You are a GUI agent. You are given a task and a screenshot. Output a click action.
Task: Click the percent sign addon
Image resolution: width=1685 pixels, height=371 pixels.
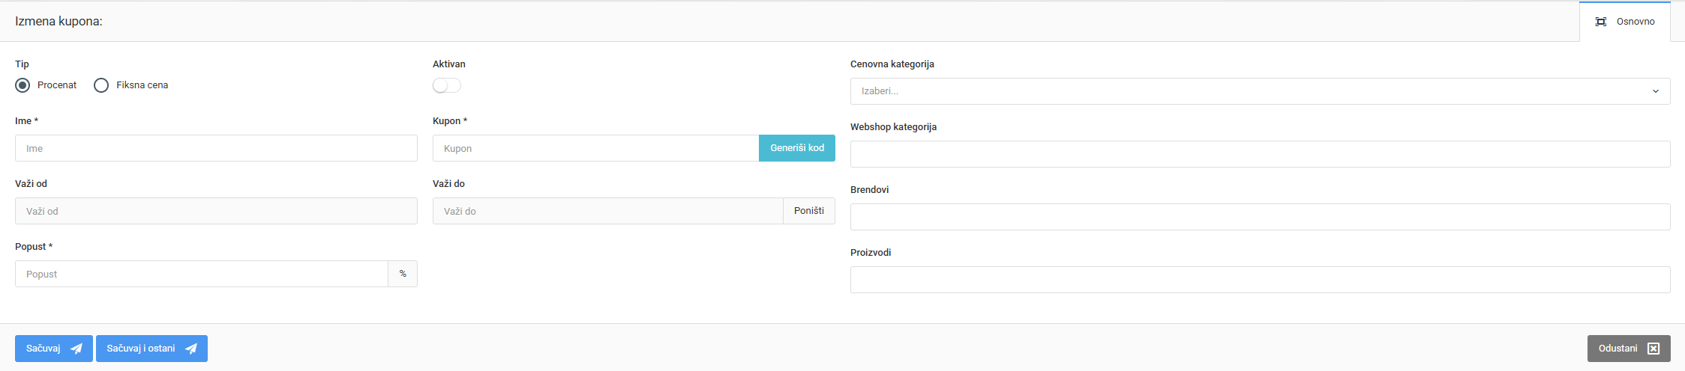pyautogui.click(x=403, y=274)
